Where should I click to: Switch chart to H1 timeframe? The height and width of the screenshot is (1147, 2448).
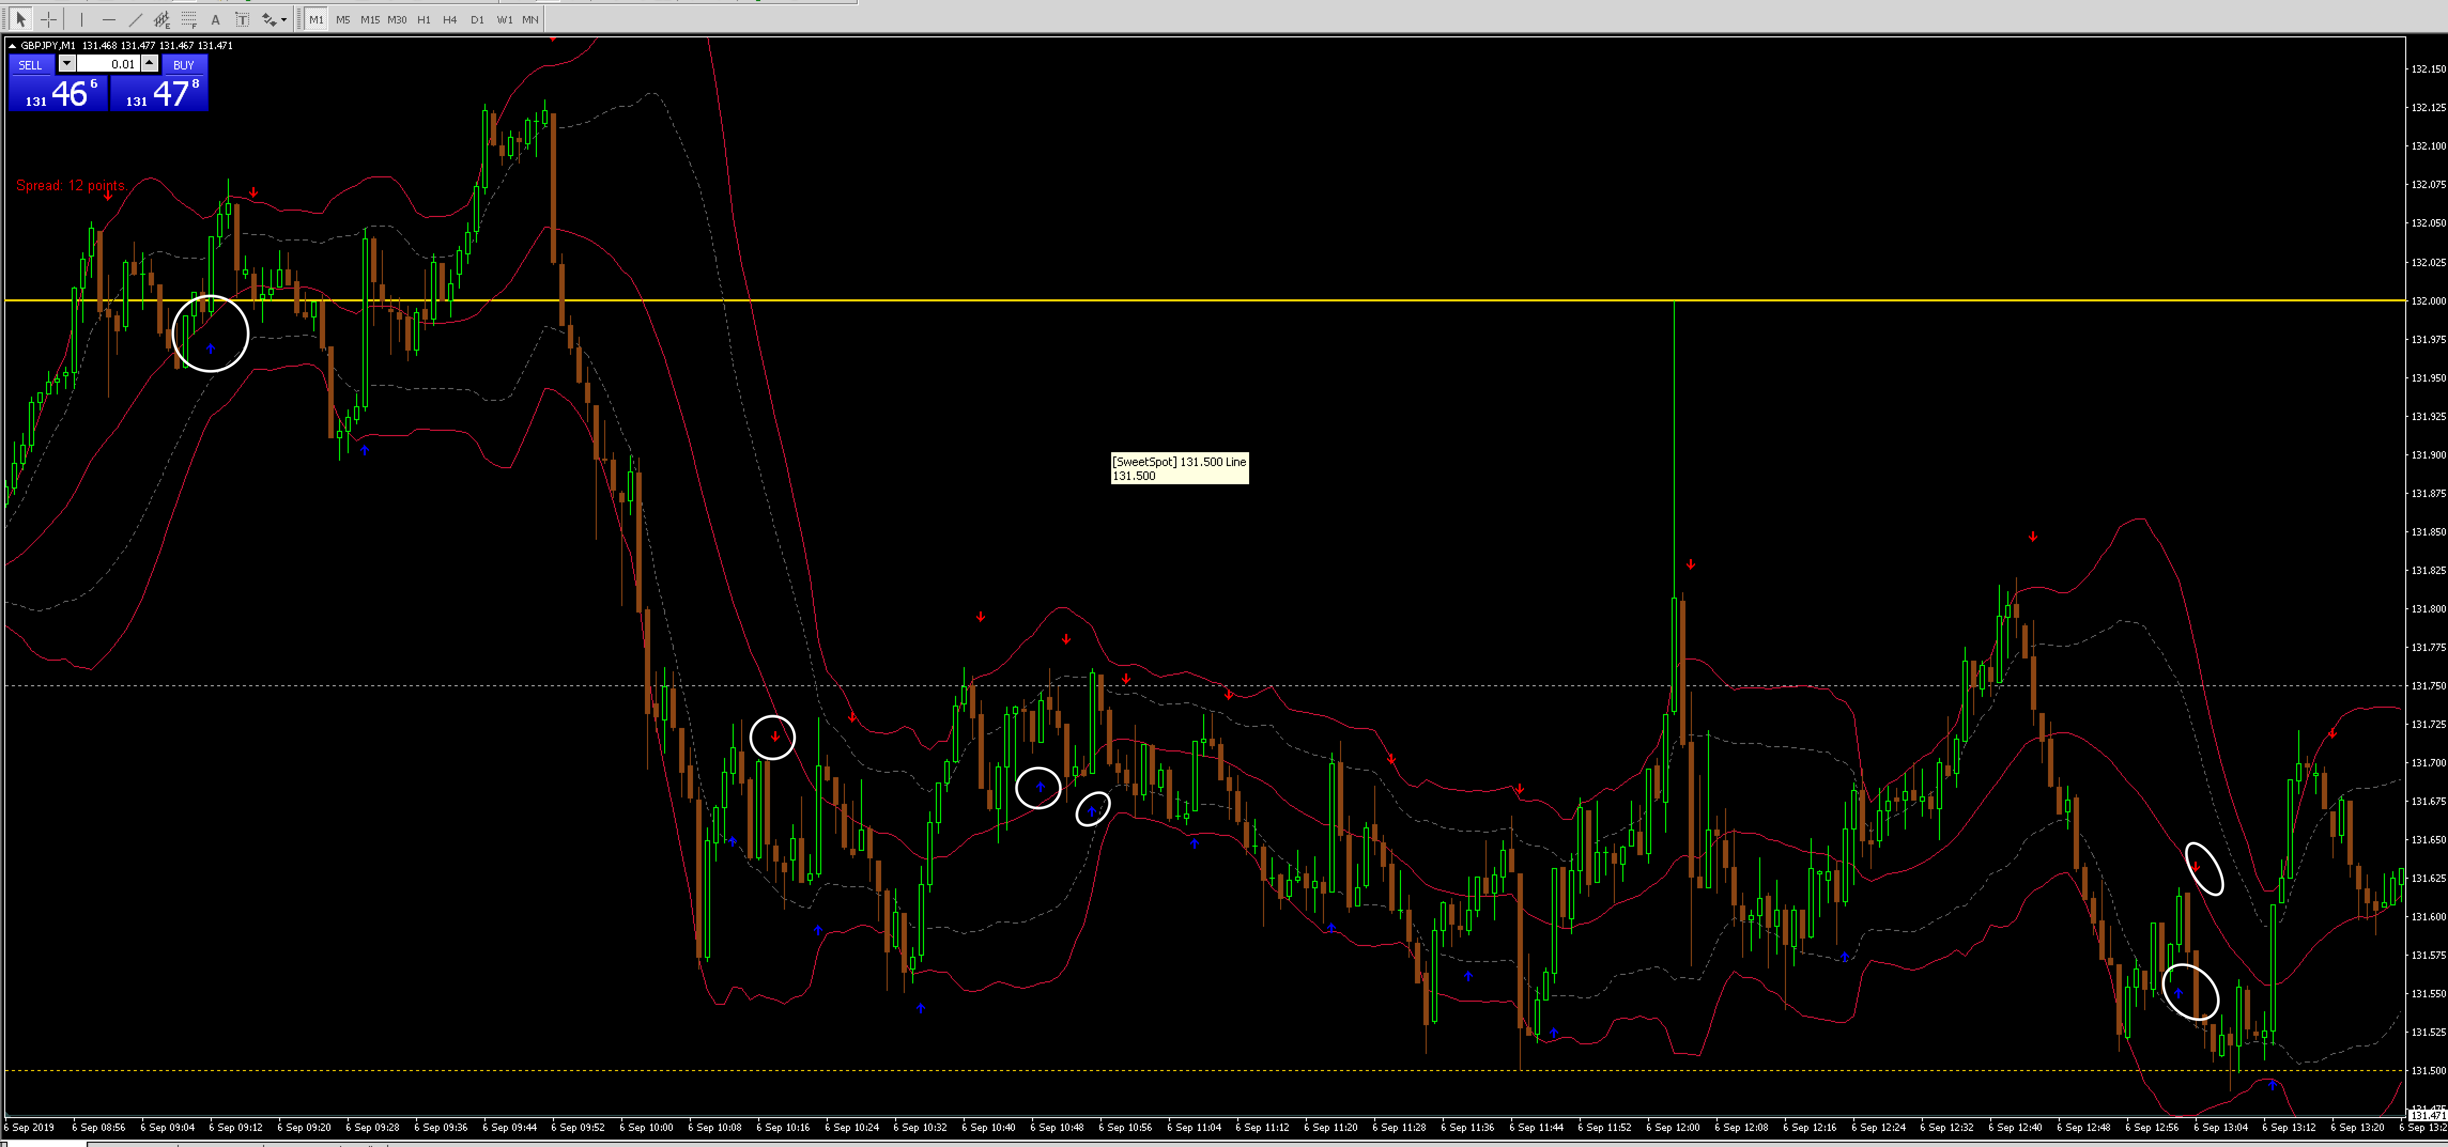point(424,19)
